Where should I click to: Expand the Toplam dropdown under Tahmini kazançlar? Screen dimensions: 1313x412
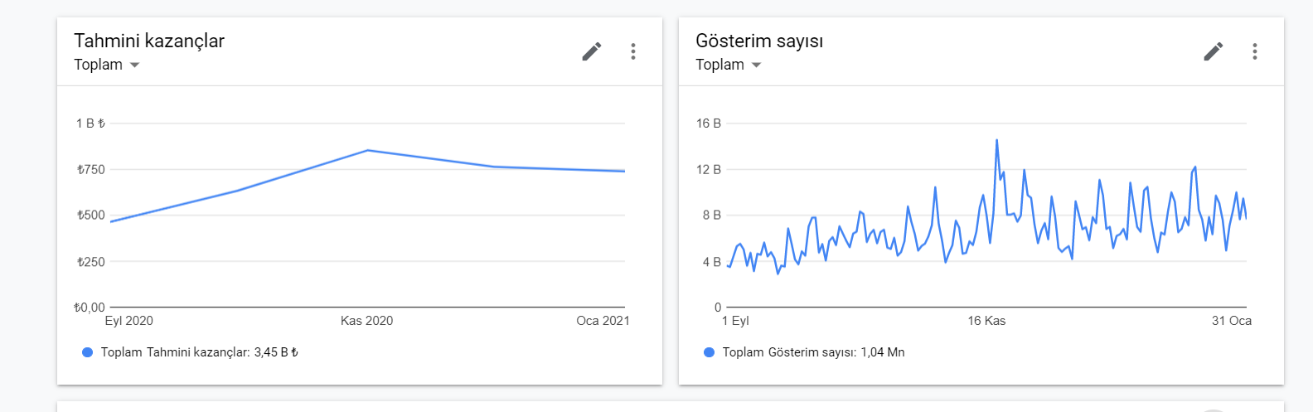106,65
